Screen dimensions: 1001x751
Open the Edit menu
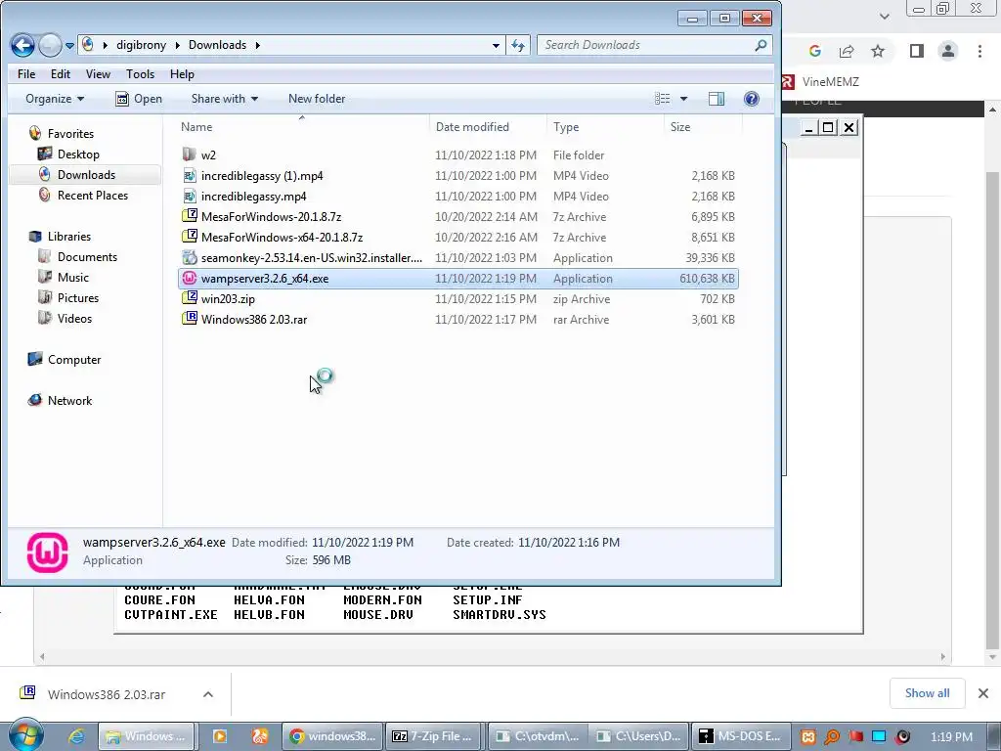(x=61, y=74)
